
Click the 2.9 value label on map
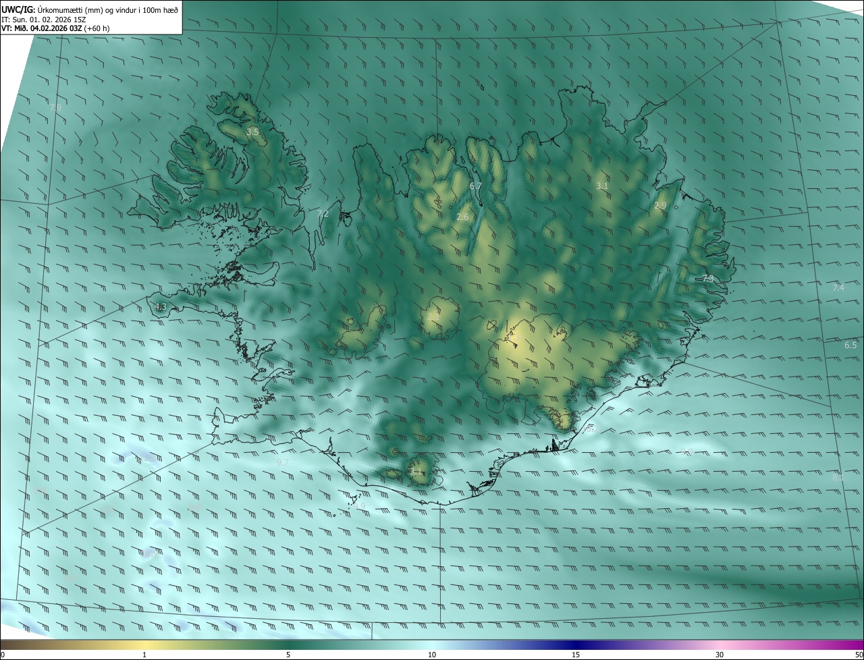[660, 206]
